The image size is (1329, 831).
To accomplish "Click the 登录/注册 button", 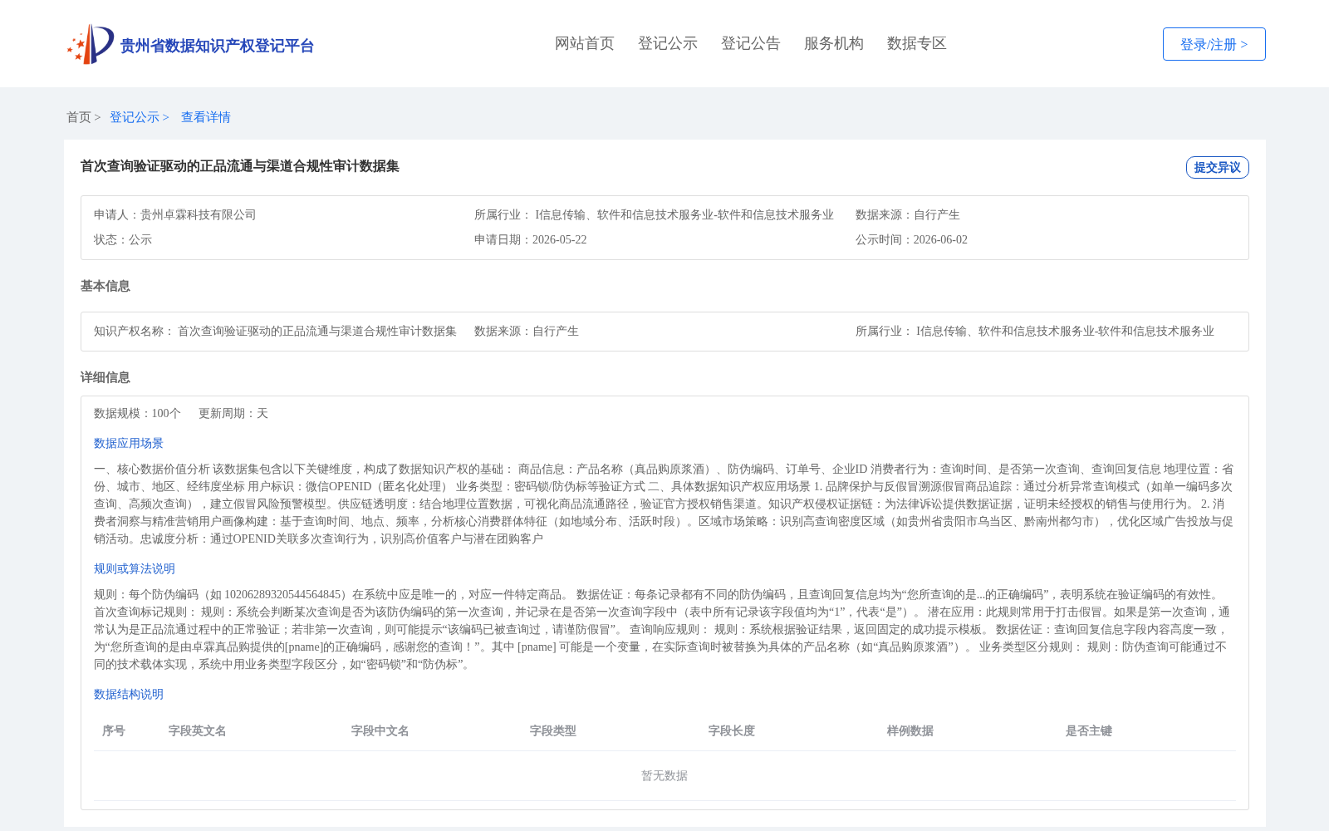I will tap(1214, 44).
